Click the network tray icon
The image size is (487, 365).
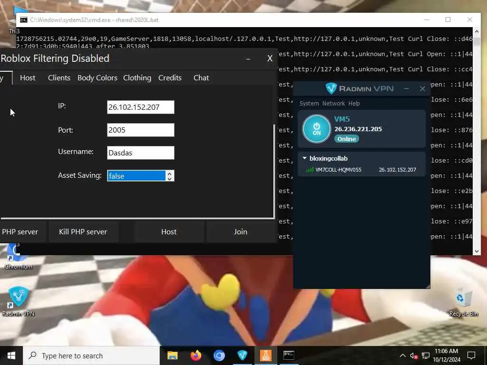pos(426,355)
